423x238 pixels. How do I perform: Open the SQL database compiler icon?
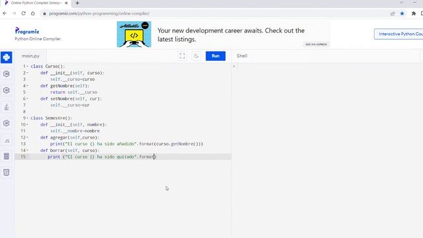[x=6, y=156]
